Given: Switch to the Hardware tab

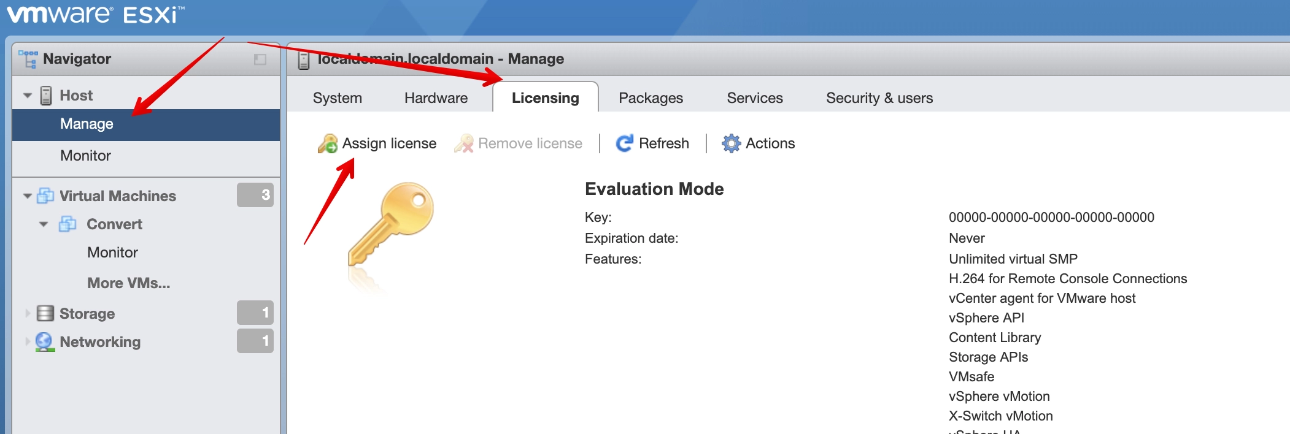Looking at the screenshot, I should (x=436, y=98).
